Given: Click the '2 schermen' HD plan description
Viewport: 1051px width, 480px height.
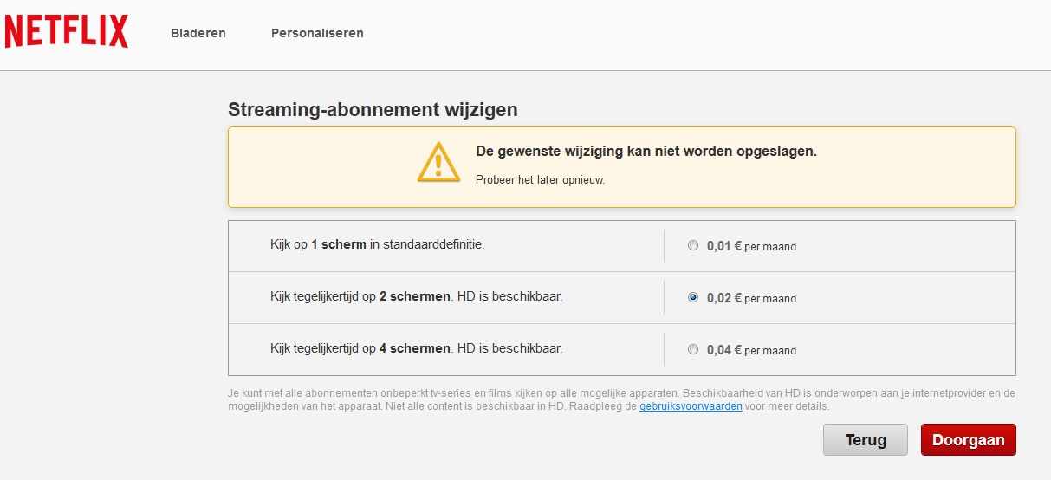Looking at the screenshot, I should 416,296.
